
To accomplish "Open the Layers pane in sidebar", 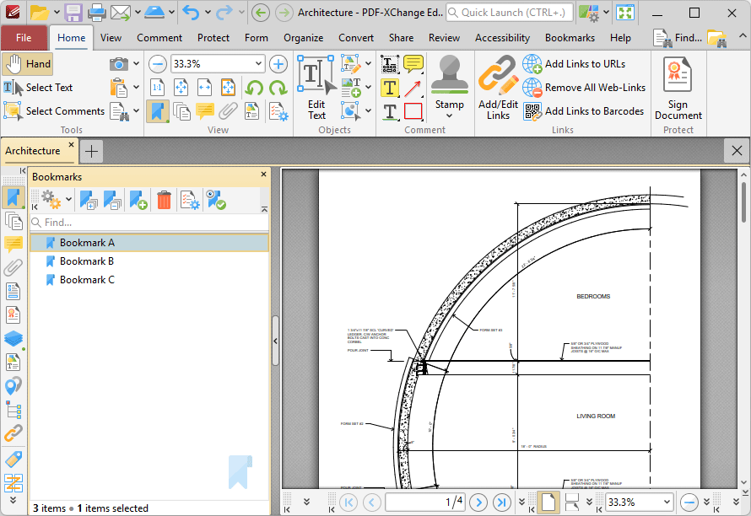I will (13, 338).
